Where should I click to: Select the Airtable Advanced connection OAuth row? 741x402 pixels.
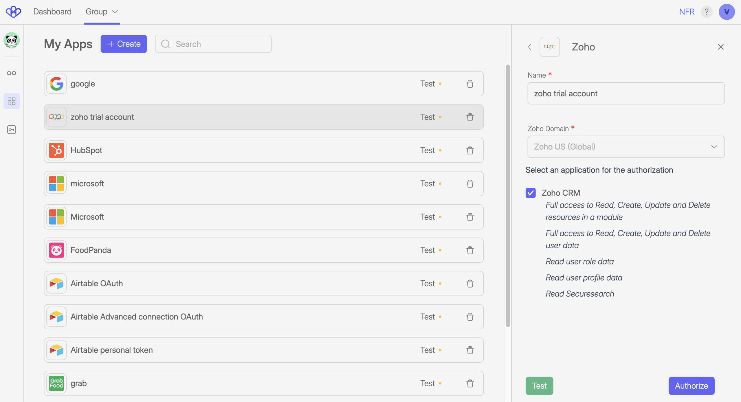(x=264, y=317)
